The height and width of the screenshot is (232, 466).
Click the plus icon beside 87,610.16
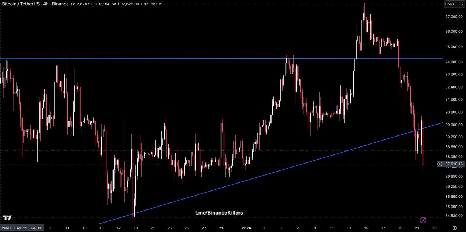tap(440, 164)
